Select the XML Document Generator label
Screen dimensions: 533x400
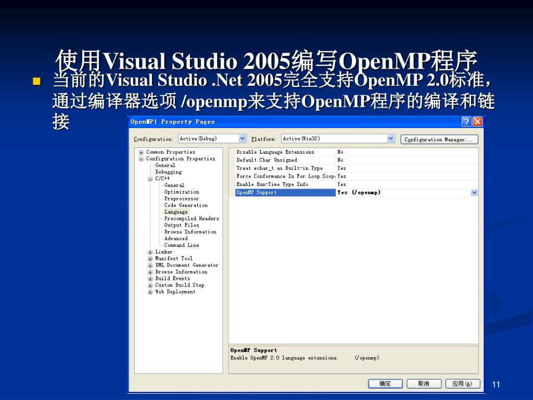[x=187, y=265]
